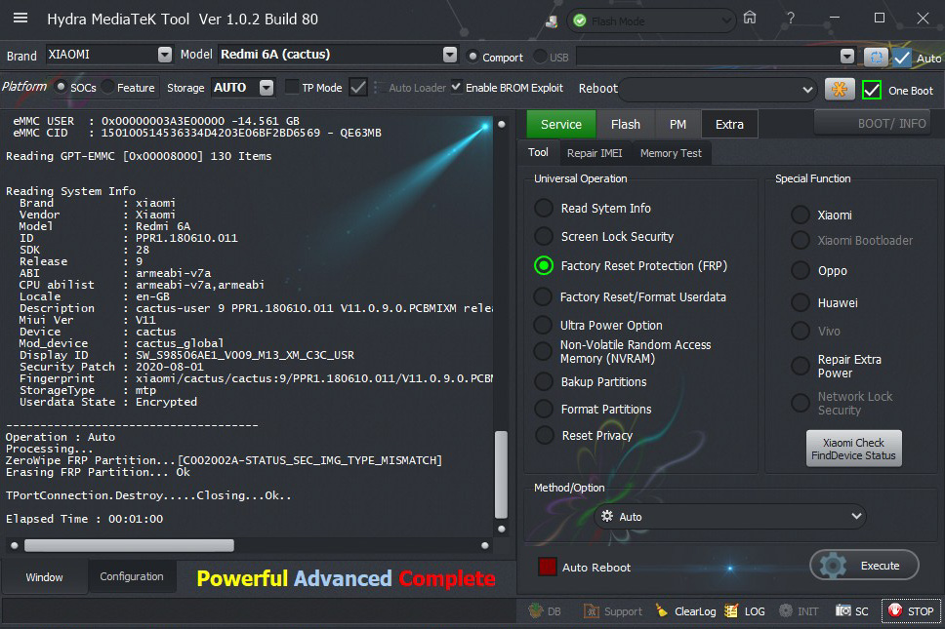Toggle the One Boot checkbox

click(872, 90)
